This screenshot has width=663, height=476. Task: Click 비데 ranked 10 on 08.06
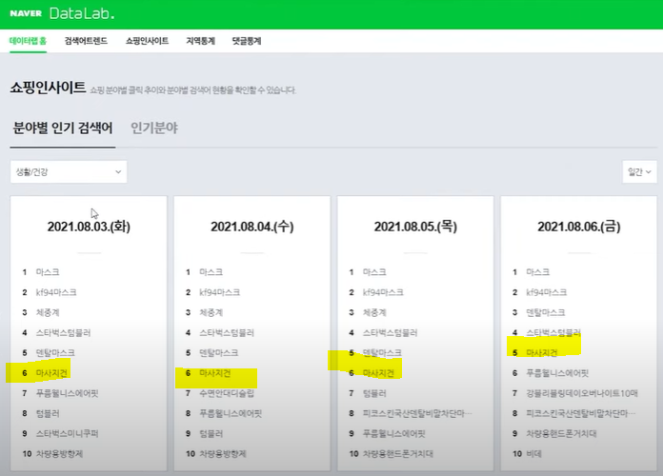tap(533, 454)
